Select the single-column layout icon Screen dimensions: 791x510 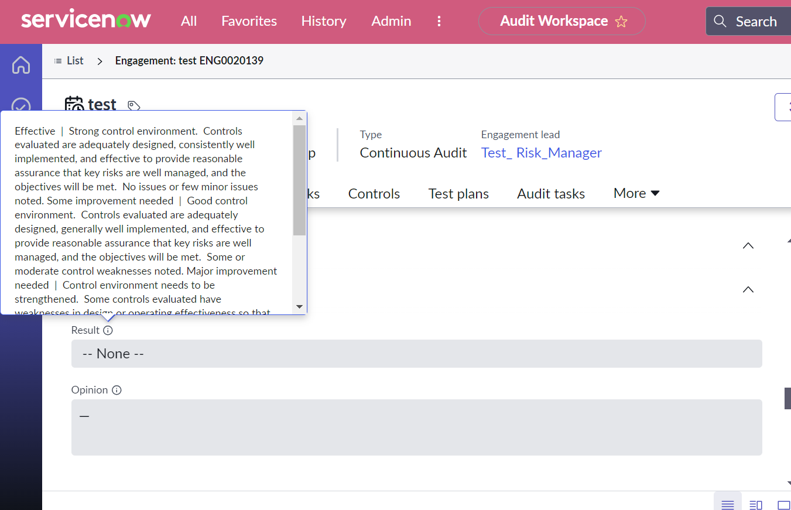pos(728,504)
